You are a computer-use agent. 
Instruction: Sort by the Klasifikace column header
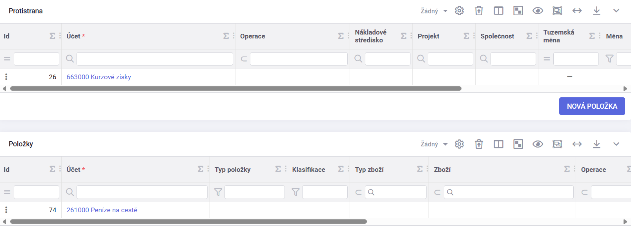point(308,170)
